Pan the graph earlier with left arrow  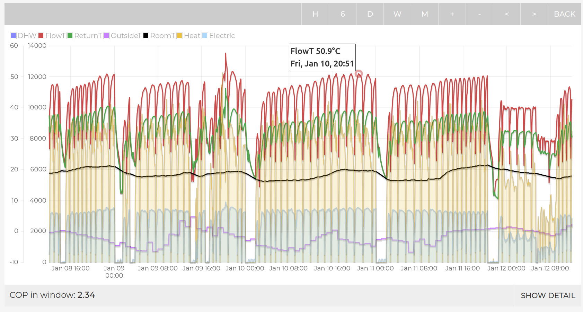point(507,14)
